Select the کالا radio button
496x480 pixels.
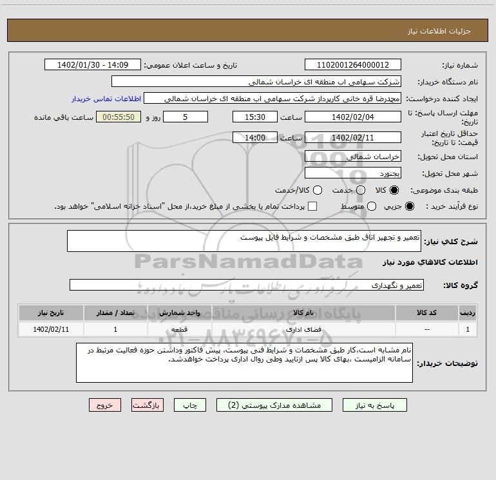(x=394, y=190)
